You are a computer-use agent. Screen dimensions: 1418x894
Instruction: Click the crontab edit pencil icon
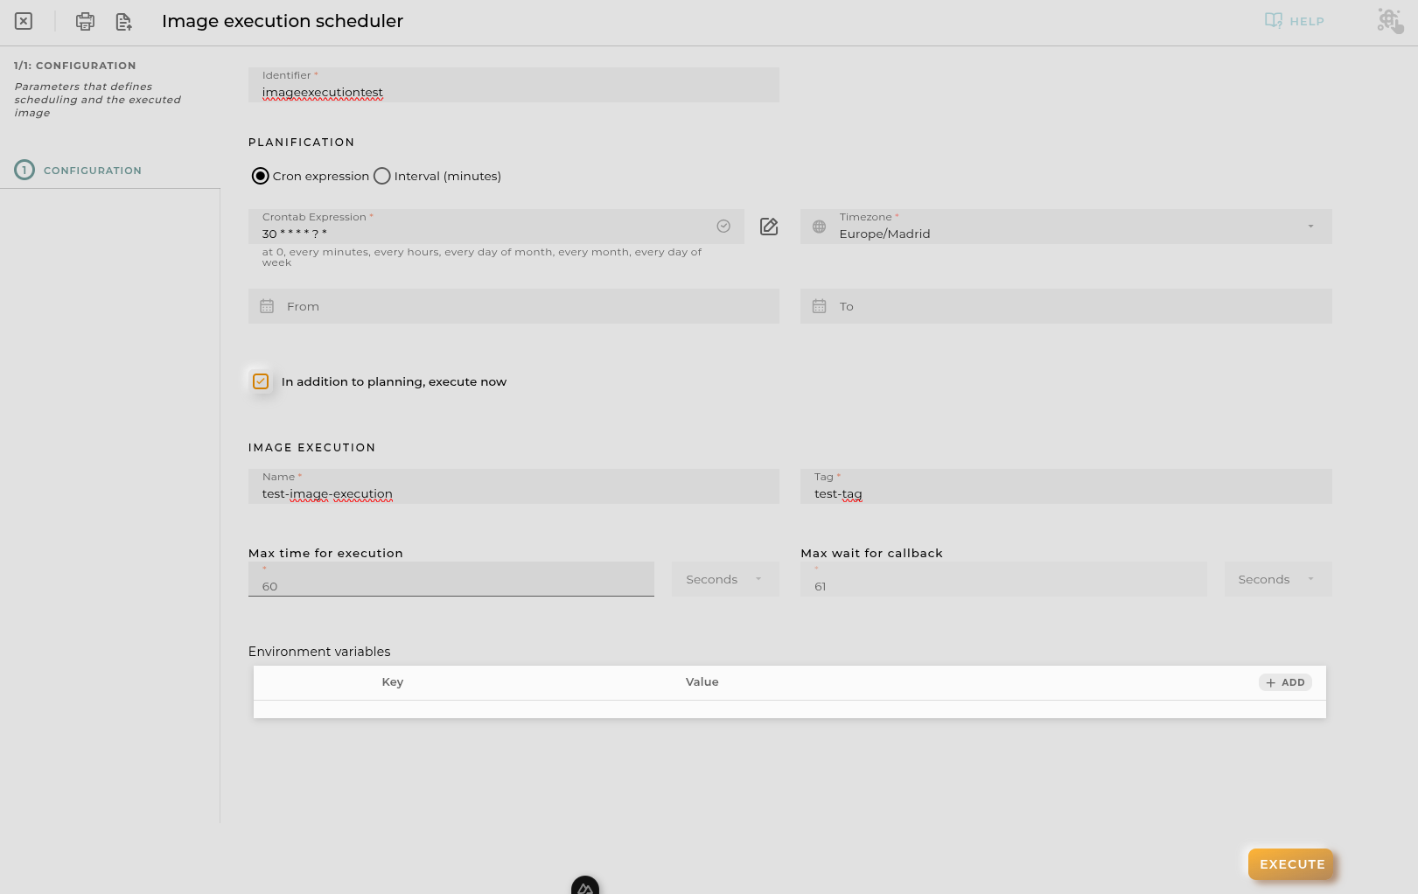[769, 227]
